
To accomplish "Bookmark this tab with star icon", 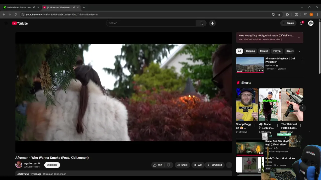I will click(279, 14).
